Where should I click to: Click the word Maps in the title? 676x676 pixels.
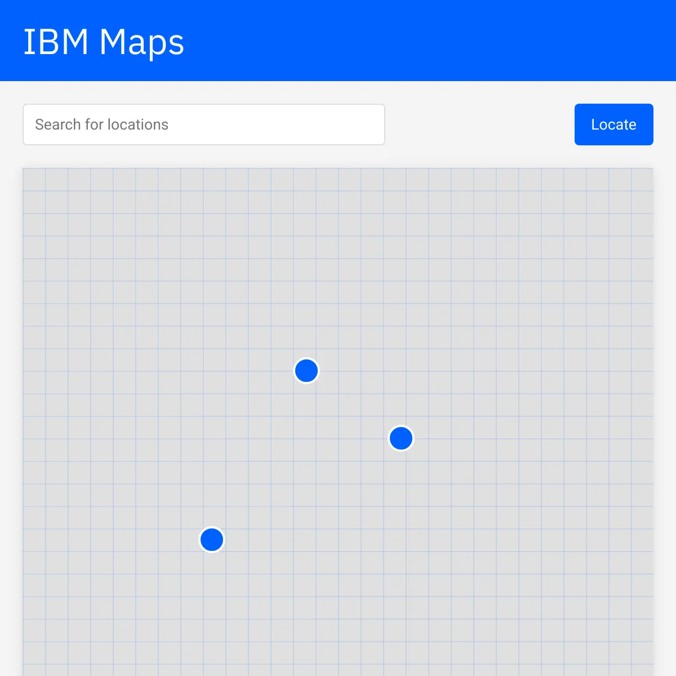[142, 42]
